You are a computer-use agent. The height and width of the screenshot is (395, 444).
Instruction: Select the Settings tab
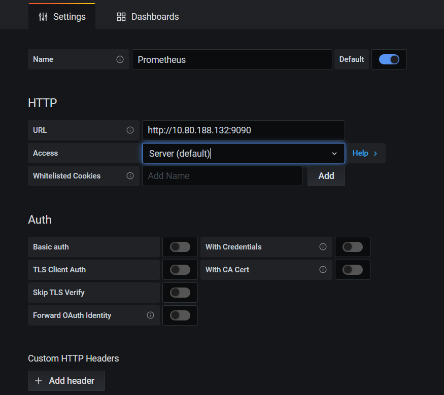[x=62, y=17]
